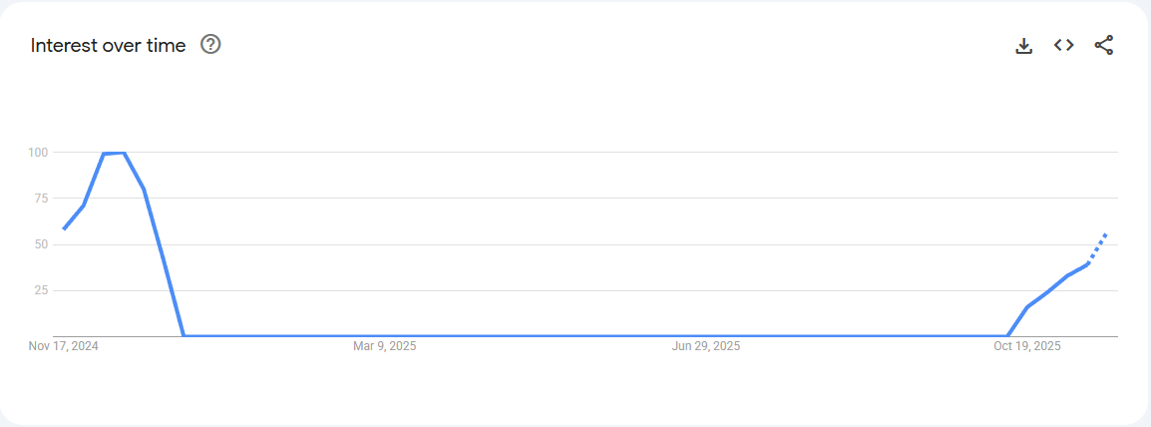This screenshot has height=427, width=1151.
Task: Click the 50 y-axis label
Action: [41, 244]
